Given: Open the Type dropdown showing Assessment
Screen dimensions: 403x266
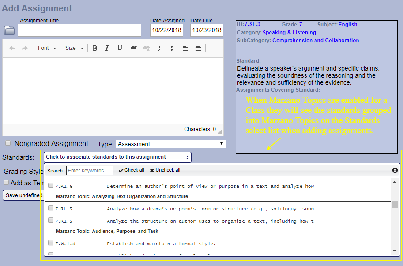Looking at the screenshot, I should click(171, 144).
